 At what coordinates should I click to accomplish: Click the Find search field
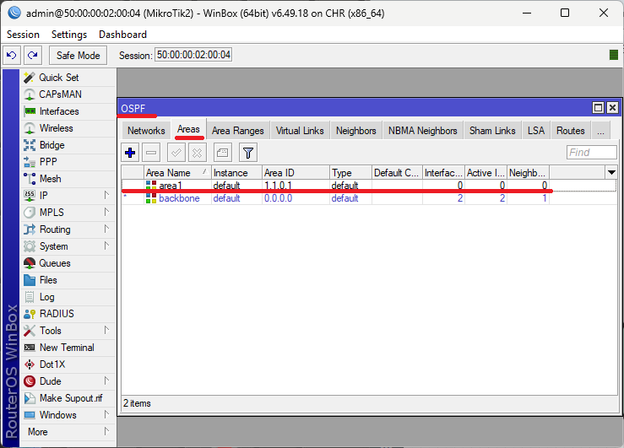pos(591,153)
